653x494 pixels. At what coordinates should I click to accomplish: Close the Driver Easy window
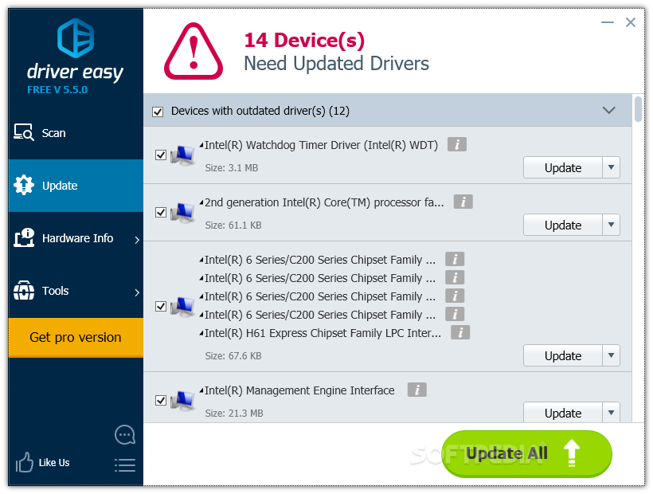point(631,22)
